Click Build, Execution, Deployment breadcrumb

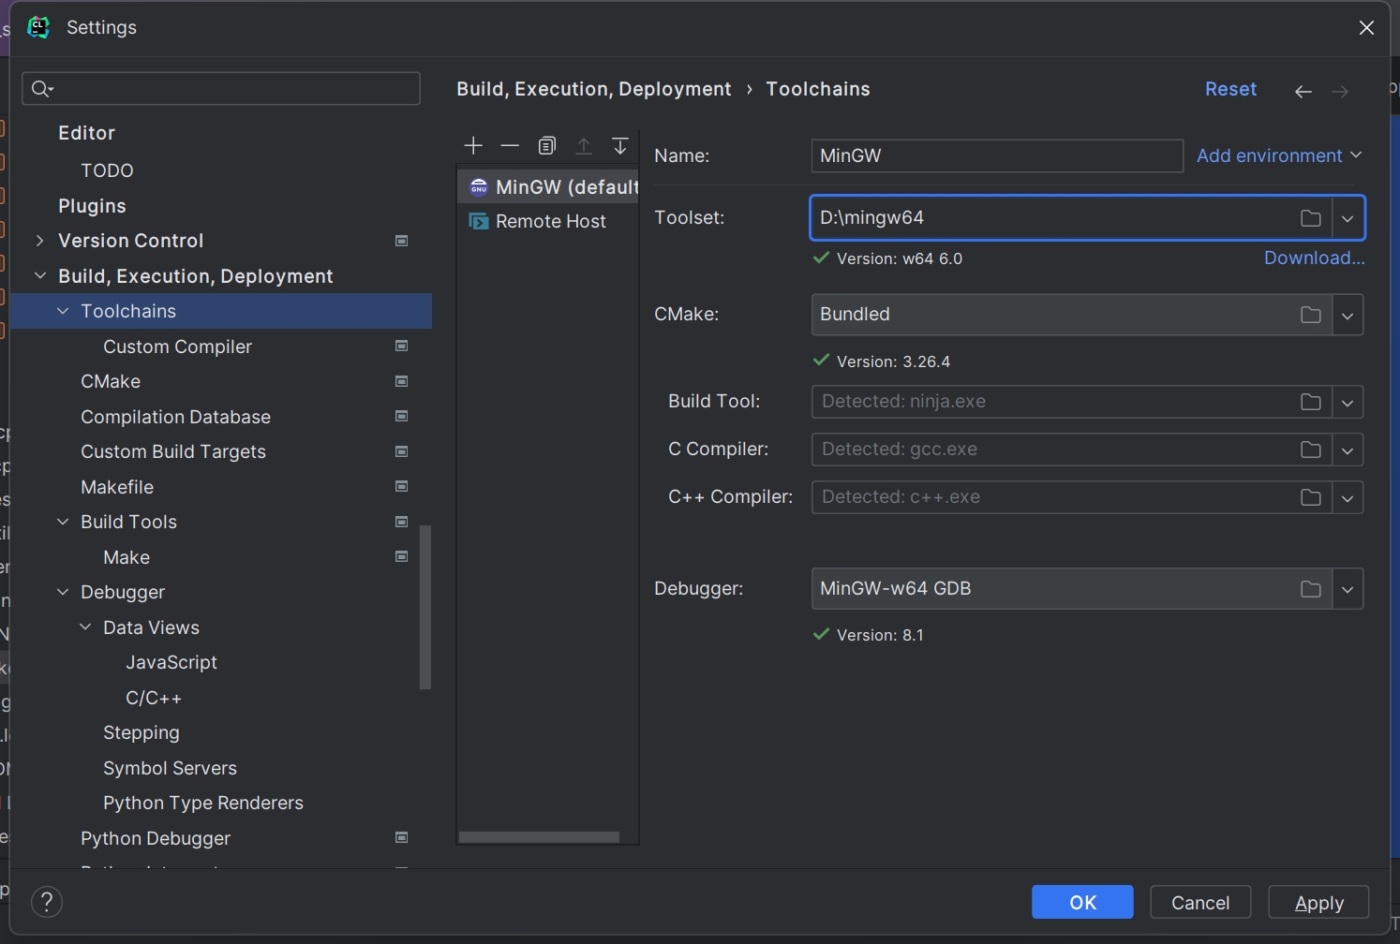(593, 89)
